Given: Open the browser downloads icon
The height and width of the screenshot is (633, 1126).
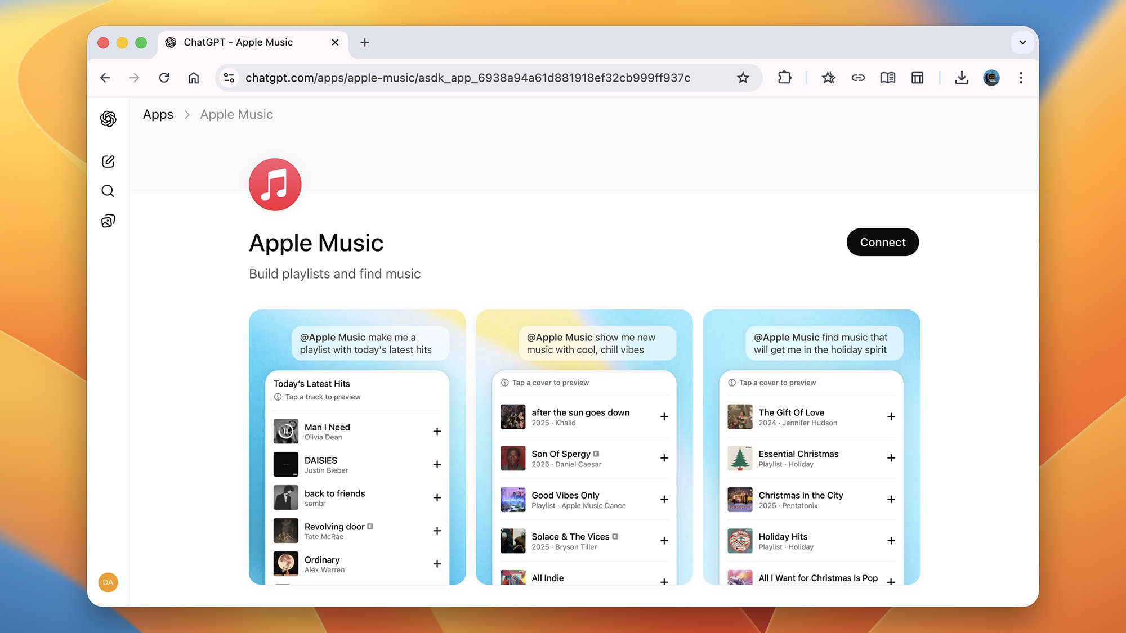Looking at the screenshot, I should tap(962, 78).
